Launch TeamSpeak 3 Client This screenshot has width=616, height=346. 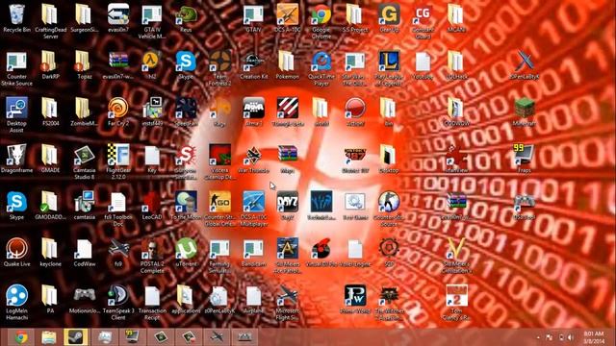117,302
